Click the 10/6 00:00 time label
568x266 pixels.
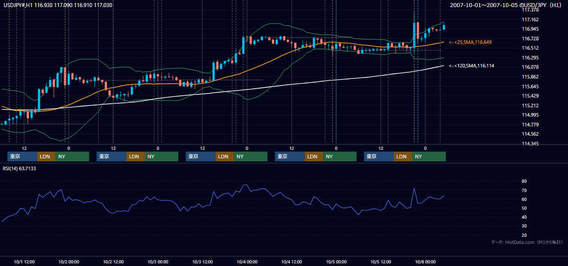425,262
